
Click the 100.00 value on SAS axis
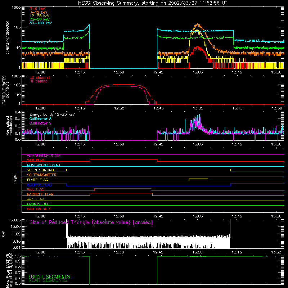(14, 220)
